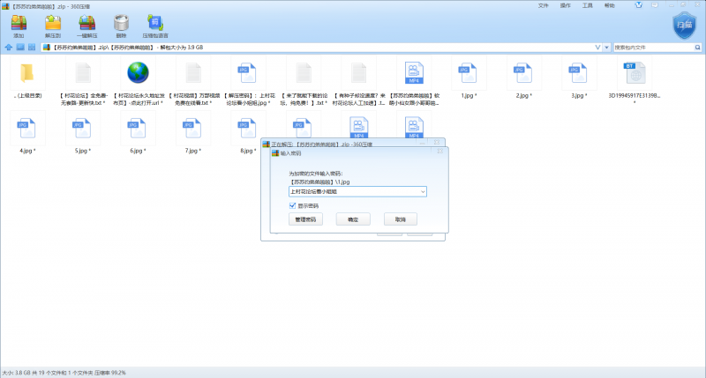Click the 压缩包语言 (Archive language) icon
Image resolution: width=706 pixels, height=378 pixels.
[155, 22]
